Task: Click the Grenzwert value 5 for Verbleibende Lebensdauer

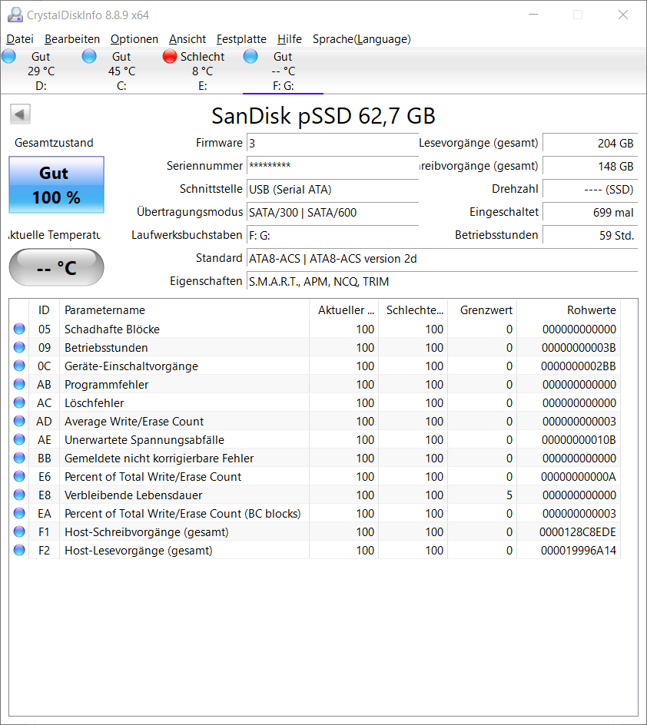Action: pos(509,495)
